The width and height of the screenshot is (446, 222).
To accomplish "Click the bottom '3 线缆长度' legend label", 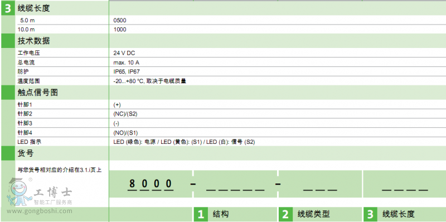I will [389, 214].
